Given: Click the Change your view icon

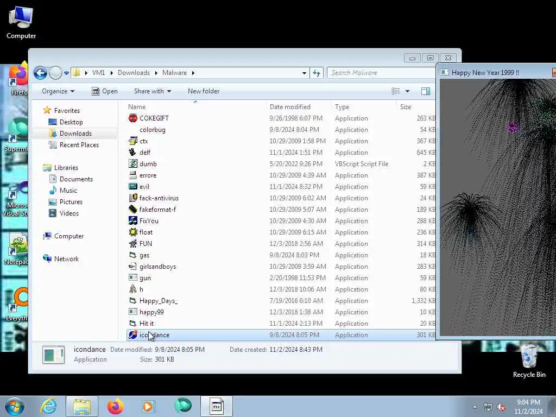Looking at the screenshot, I should [396, 91].
